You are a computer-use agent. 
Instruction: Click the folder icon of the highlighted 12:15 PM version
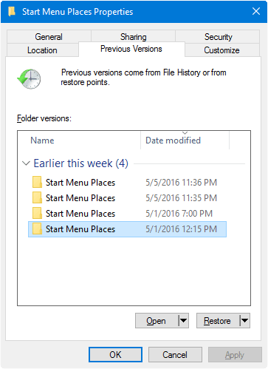(x=37, y=228)
